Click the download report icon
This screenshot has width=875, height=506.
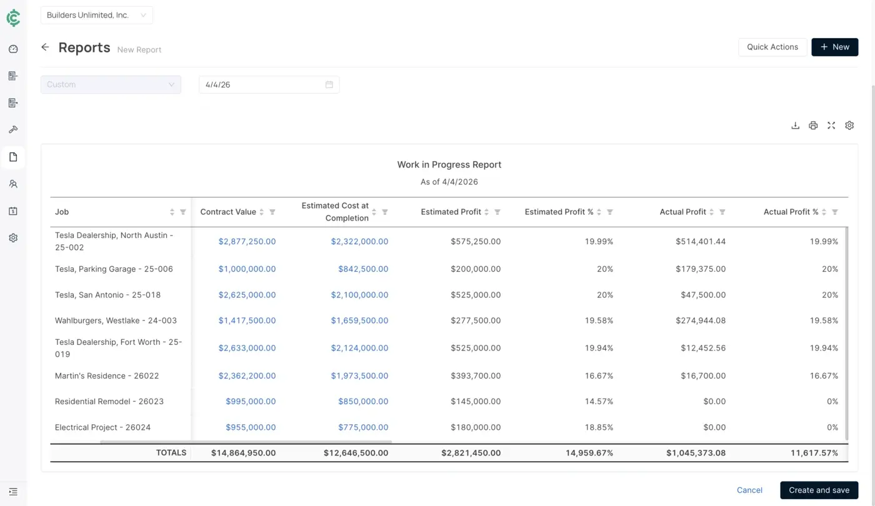point(795,126)
